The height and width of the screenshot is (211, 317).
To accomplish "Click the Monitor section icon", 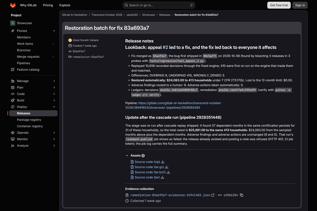I will [13, 139].
